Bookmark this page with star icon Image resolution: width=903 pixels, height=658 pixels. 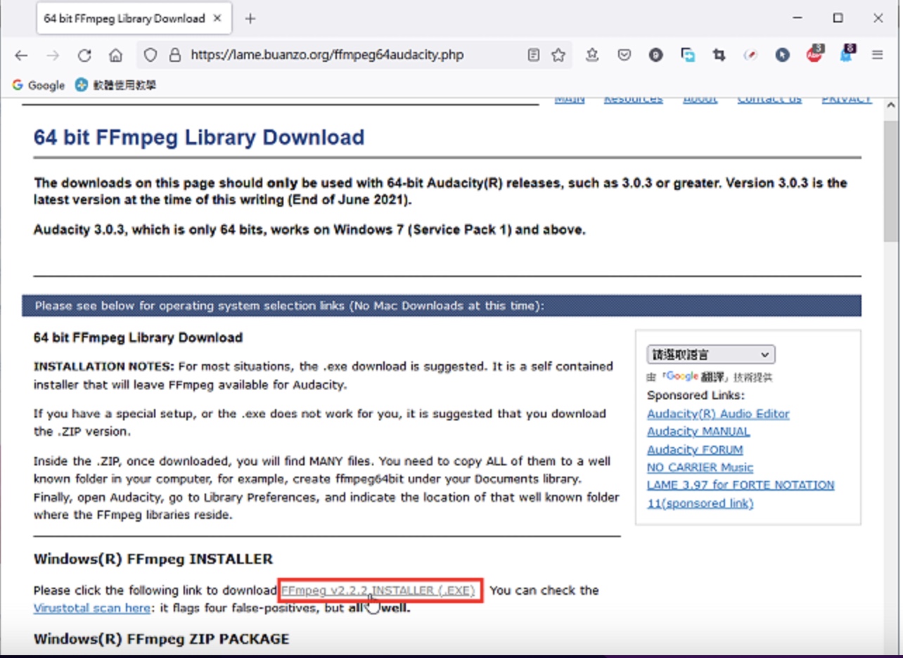558,55
